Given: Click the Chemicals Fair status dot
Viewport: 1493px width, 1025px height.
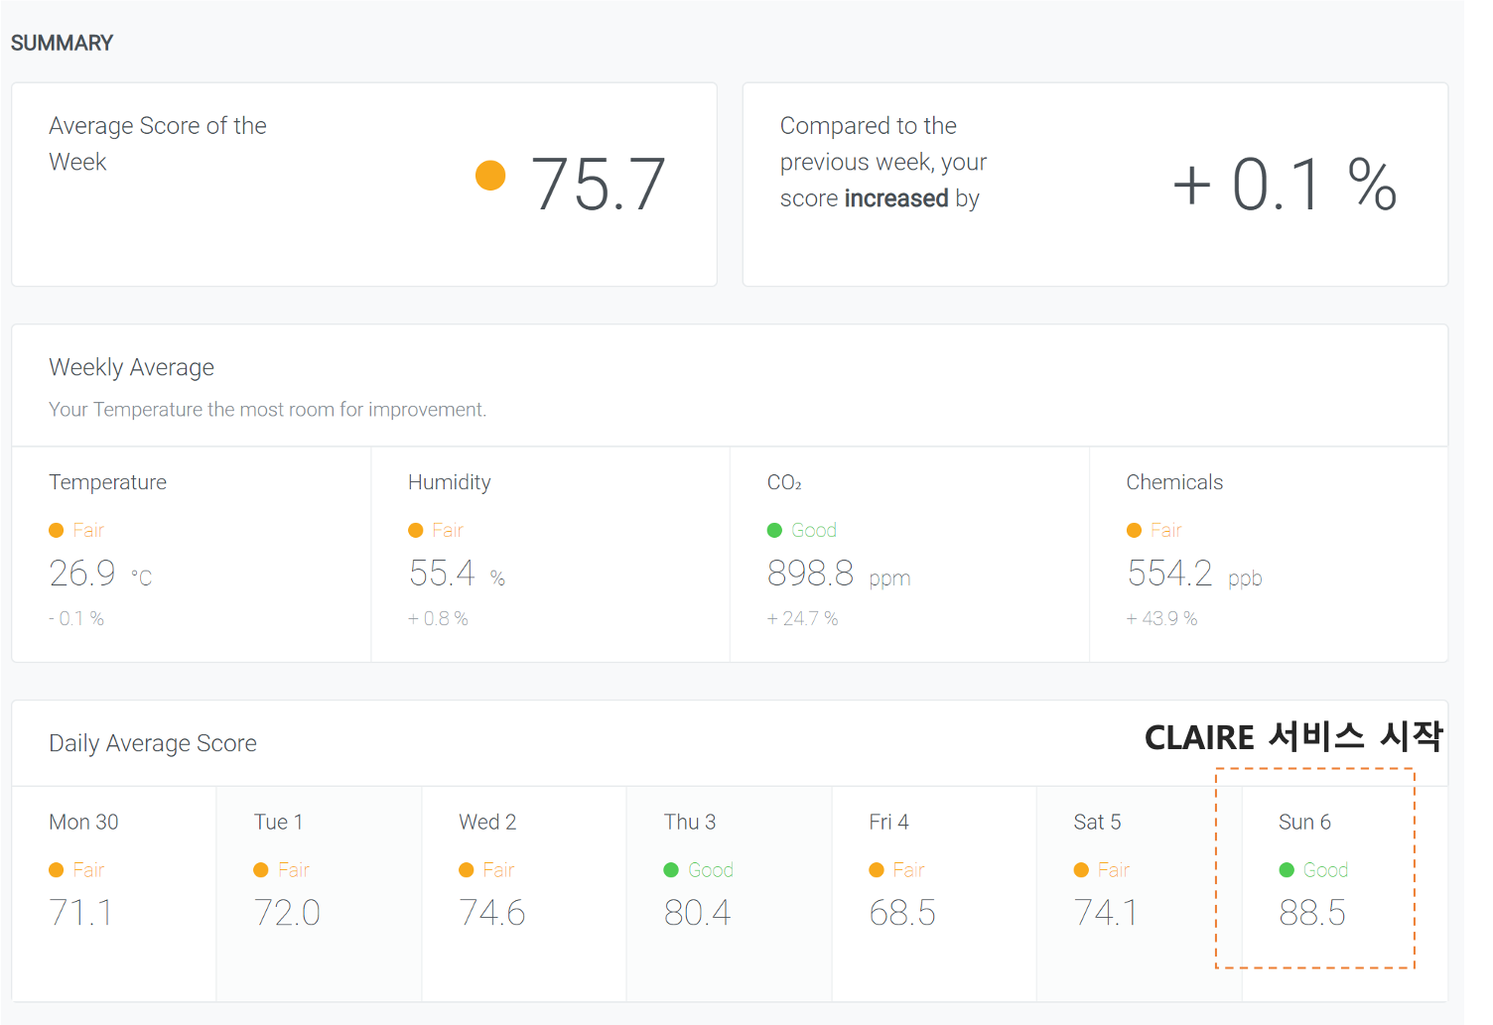Looking at the screenshot, I should 1135,531.
